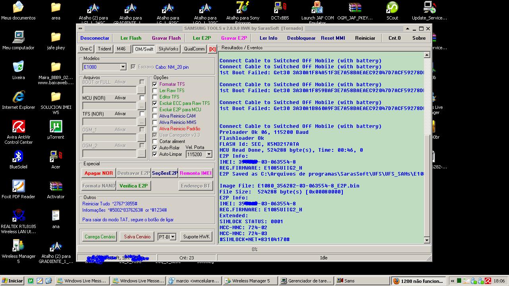
Task: Switch to the One-C tab
Action: pos(86,49)
